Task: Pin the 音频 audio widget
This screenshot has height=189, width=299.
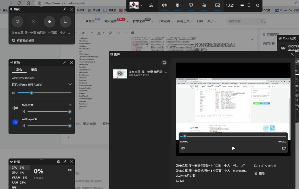Action: click(x=65, y=62)
